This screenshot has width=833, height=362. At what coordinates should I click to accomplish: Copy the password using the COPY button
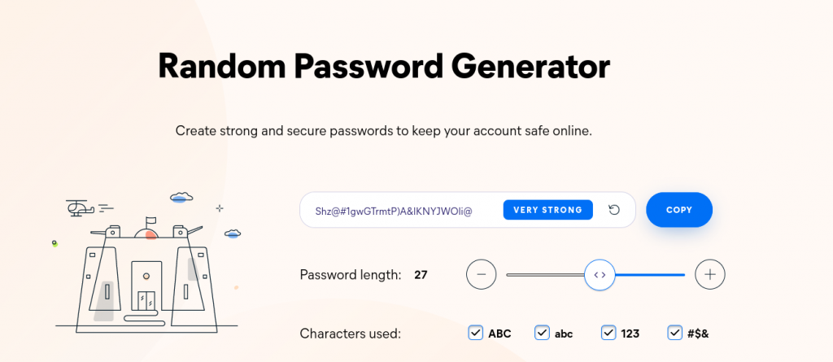pyautogui.click(x=679, y=210)
